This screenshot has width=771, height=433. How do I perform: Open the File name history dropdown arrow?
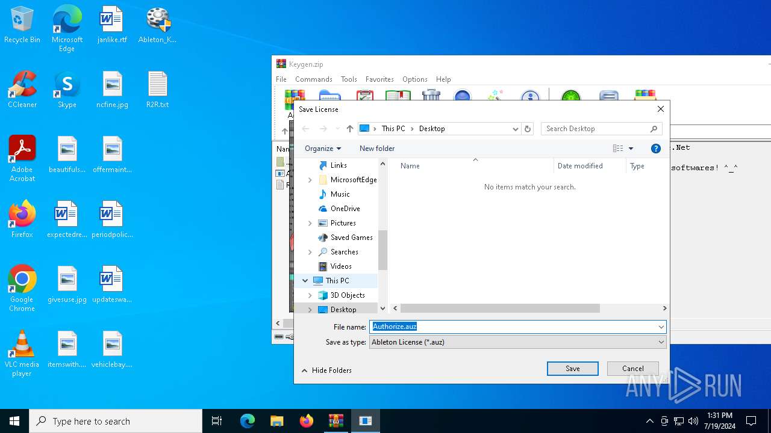(661, 327)
